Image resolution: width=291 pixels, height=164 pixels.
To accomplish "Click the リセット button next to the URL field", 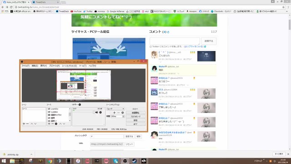I will pyautogui.click(x=129, y=144).
